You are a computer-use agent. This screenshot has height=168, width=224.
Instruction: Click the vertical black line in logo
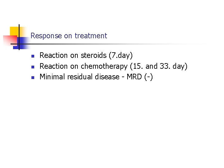[19, 37]
